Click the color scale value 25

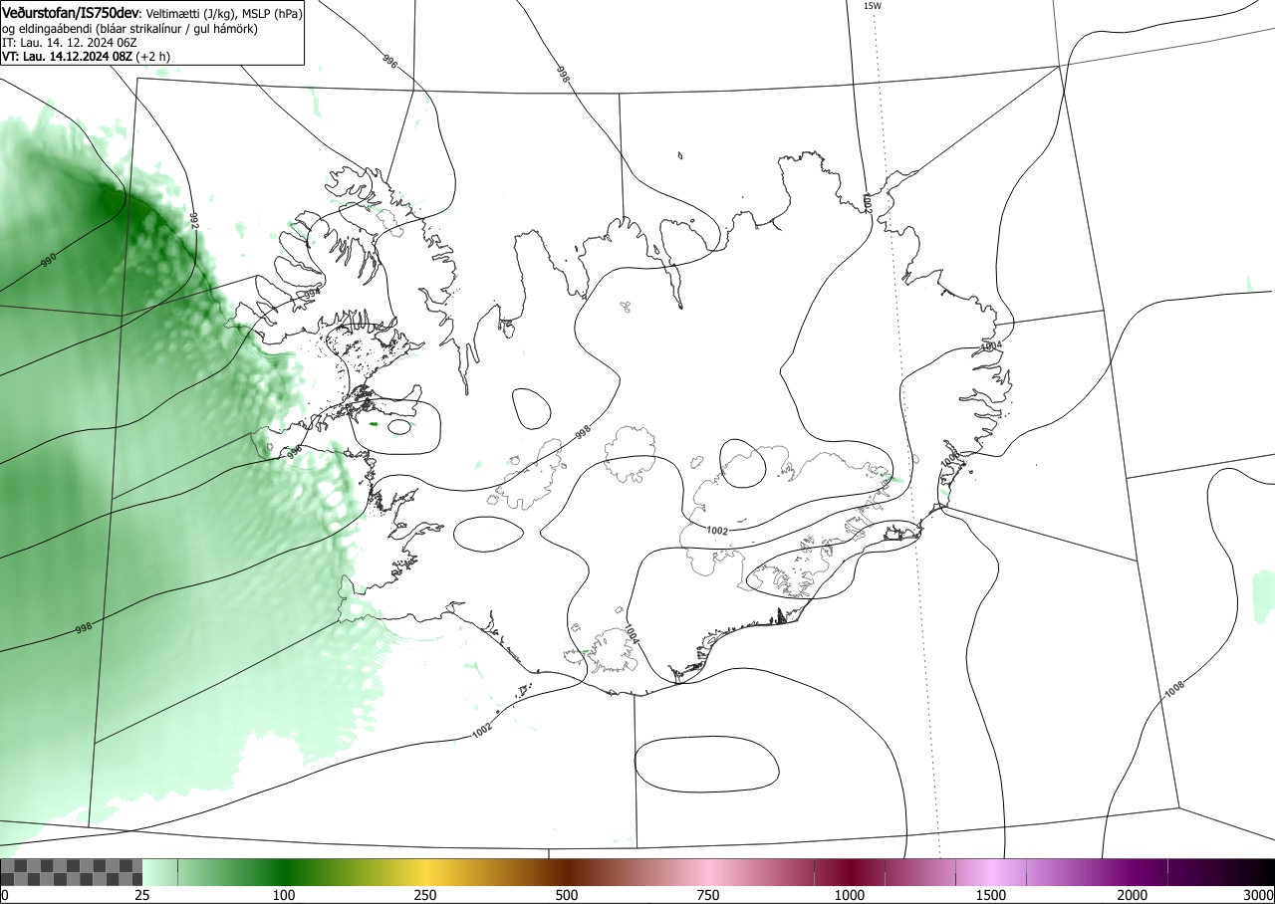tap(142, 895)
